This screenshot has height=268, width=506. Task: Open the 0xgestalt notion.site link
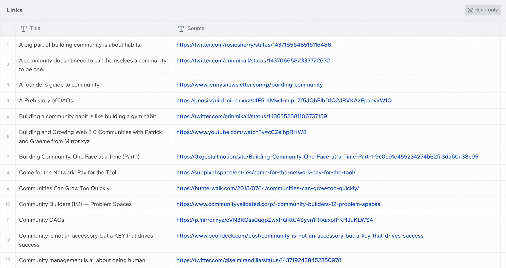click(x=327, y=157)
